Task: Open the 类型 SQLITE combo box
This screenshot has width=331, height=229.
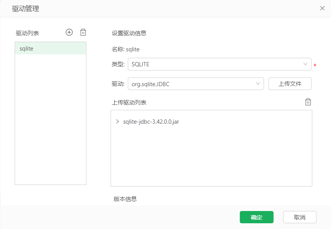Action: (x=219, y=64)
